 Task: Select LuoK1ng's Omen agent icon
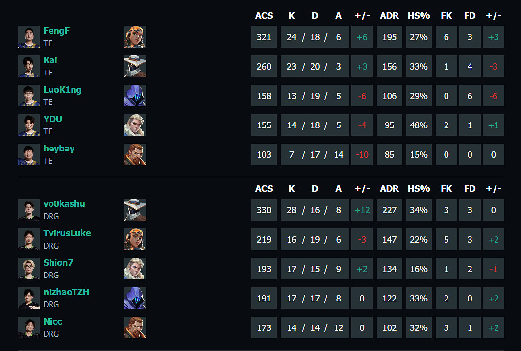tap(135, 96)
